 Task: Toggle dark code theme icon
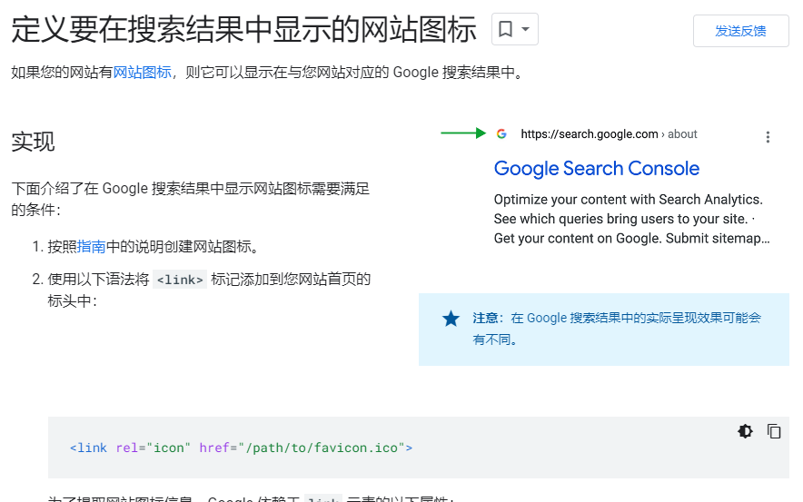pos(745,431)
